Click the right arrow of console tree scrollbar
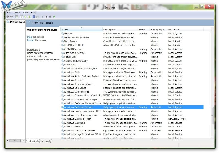The image size is (220, 153). 23,141
